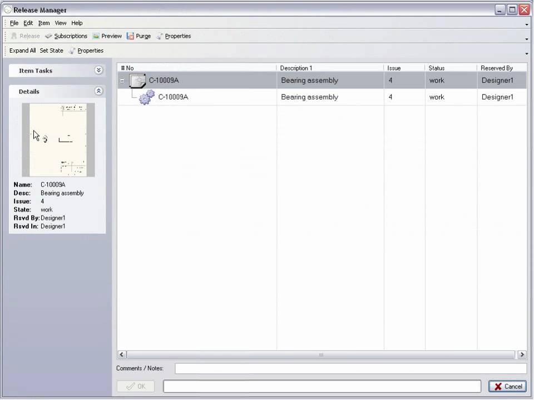The image size is (534, 400).
Task: Click the Rsvd In Designer1 value
Action: (x=53, y=227)
